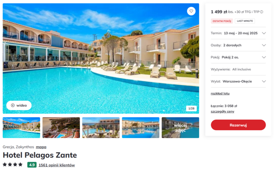Select first pool thumbnail photo
The height and width of the screenshot is (169, 274).
tap(21, 128)
